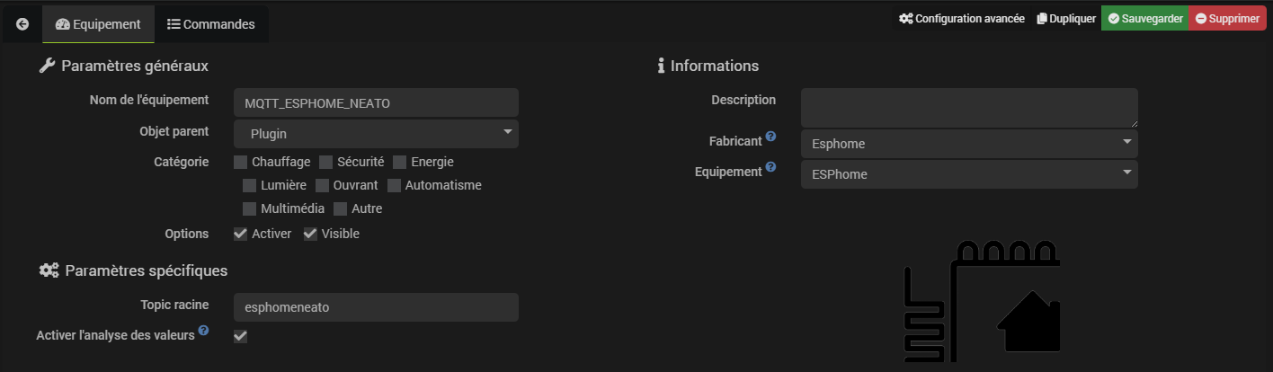The width and height of the screenshot is (1273, 372).
Task: Click the Equipement help question icon
Action: (770, 169)
